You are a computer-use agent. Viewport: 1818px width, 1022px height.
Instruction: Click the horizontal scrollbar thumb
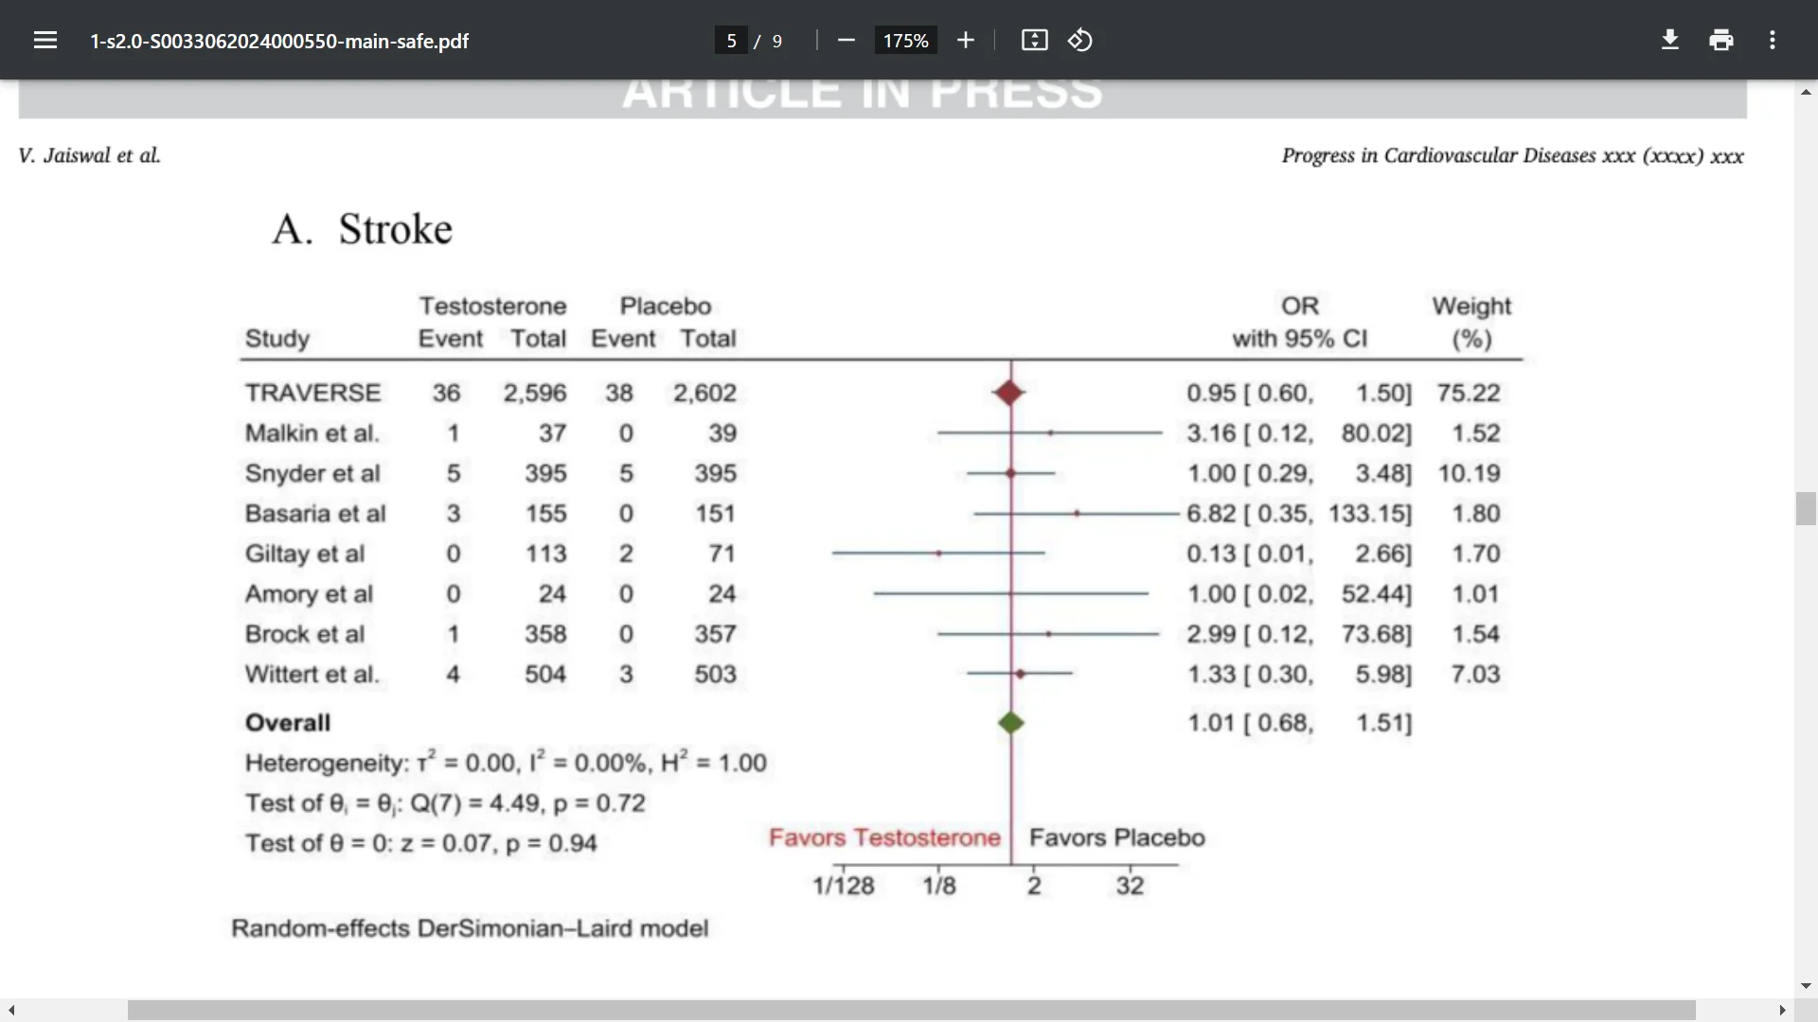911,1011
